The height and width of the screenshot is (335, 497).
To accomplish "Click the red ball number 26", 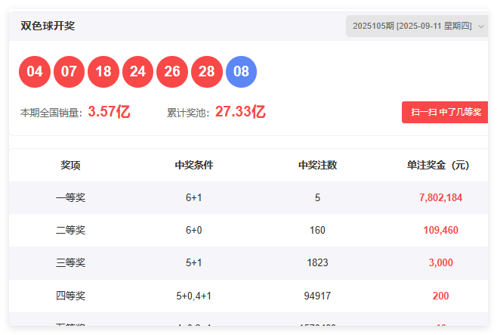I will [172, 72].
